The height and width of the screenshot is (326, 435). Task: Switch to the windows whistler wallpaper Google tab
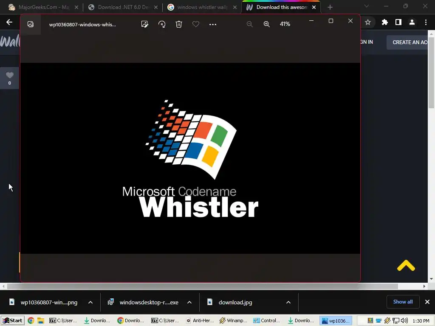202,7
